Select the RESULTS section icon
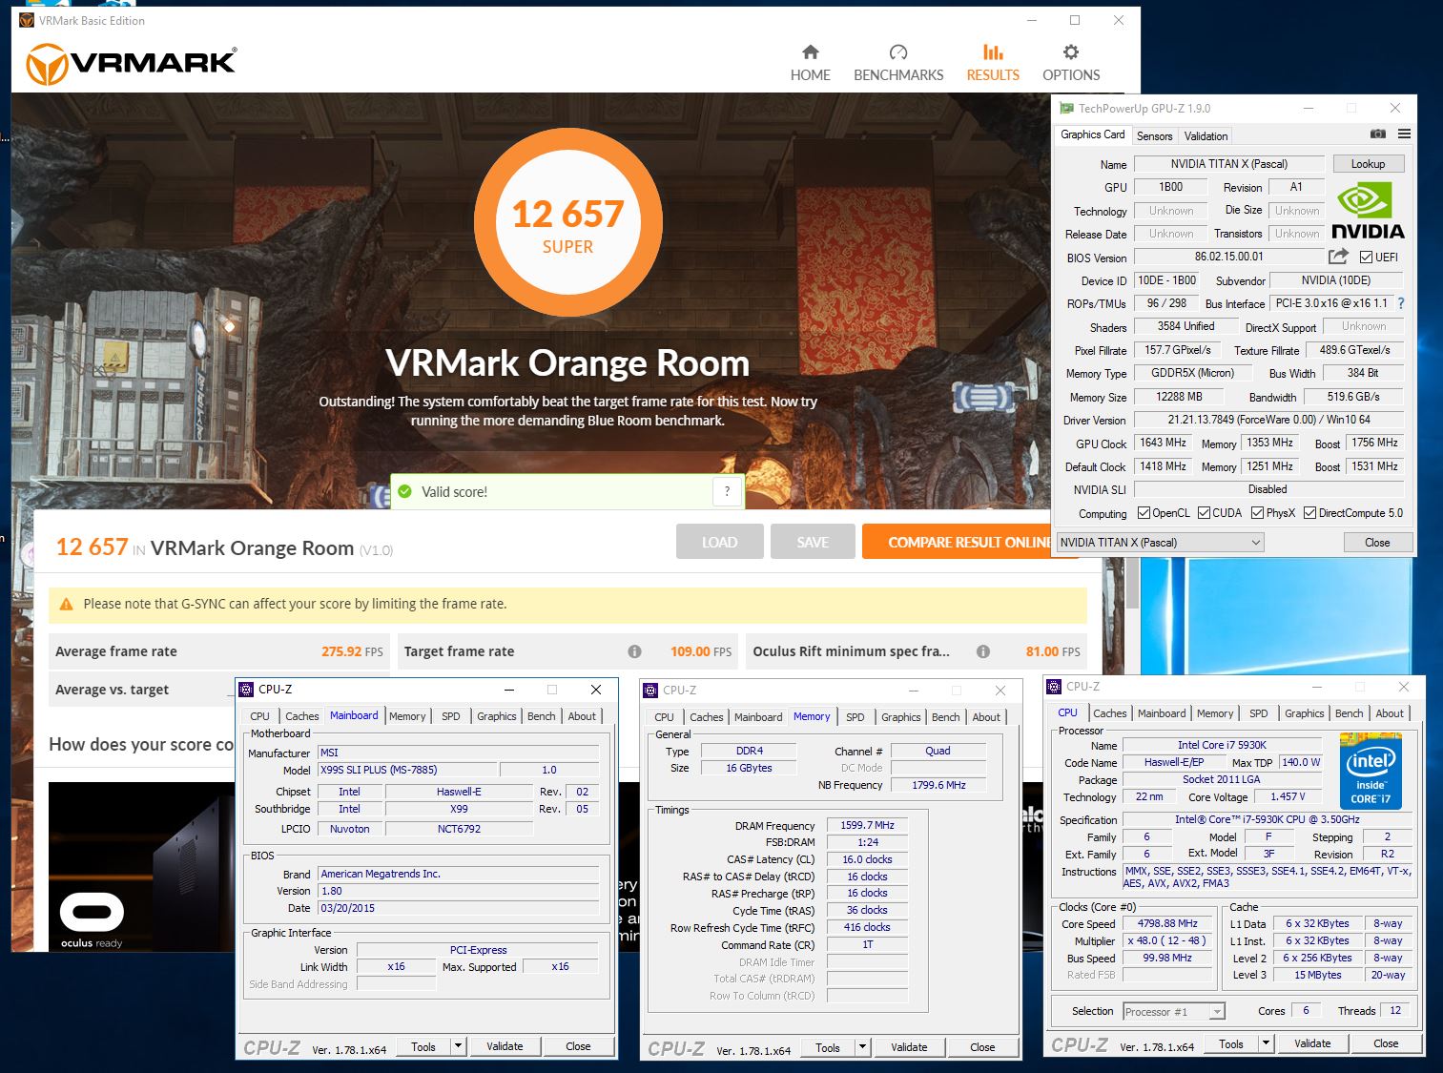 click(993, 52)
